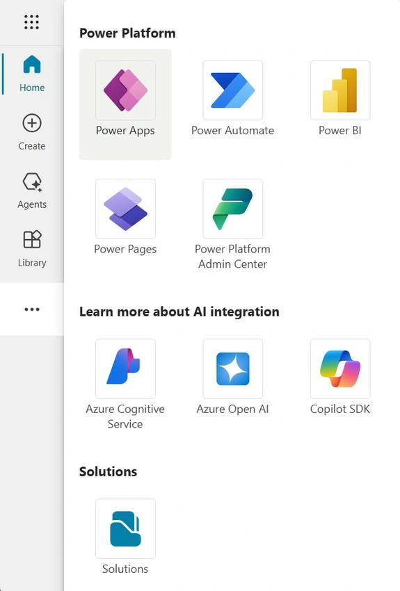Click the Copilot SDK text label
This screenshot has width=400, height=591.
pyautogui.click(x=340, y=409)
